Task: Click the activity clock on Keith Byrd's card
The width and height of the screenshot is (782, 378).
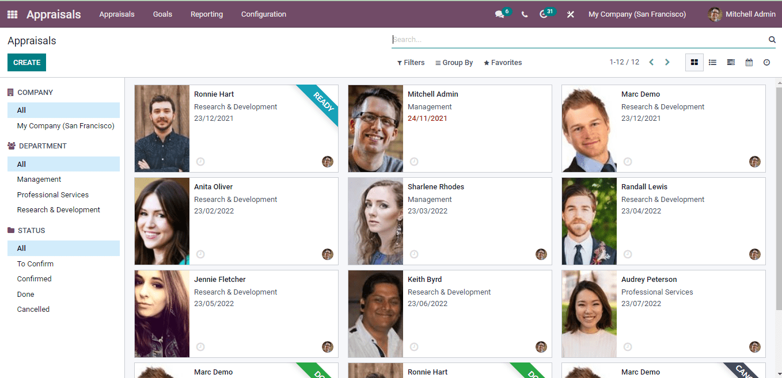Action: [x=414, y=347]
